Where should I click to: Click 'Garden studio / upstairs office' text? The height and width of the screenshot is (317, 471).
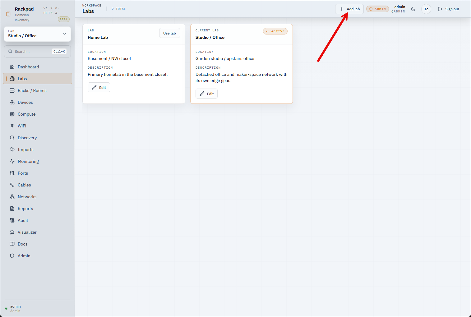[x=225, y=58]
